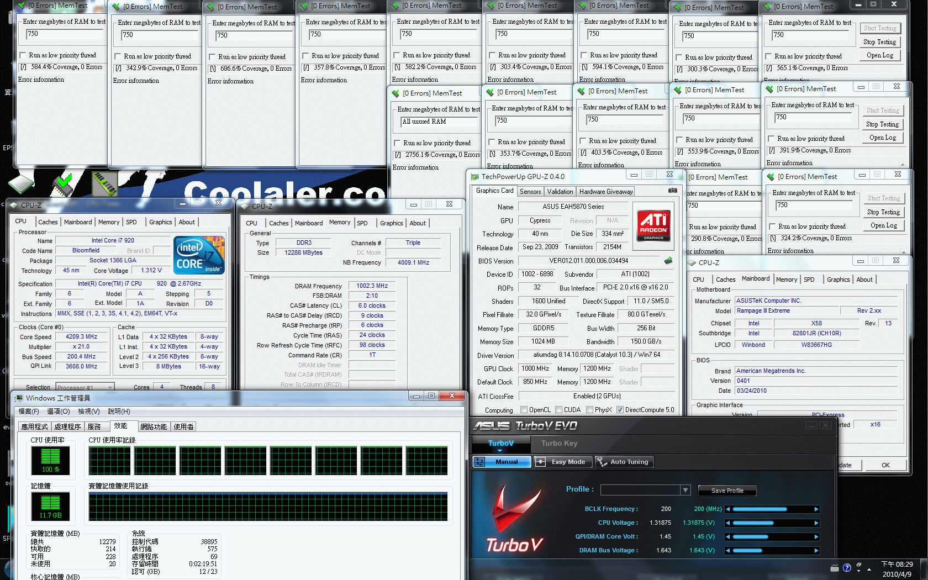Click the GPU-Z save BIOS chip icon

click(x=668, y=261)
